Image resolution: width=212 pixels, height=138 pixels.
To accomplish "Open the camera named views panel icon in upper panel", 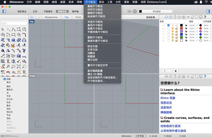I will [183, 17].
